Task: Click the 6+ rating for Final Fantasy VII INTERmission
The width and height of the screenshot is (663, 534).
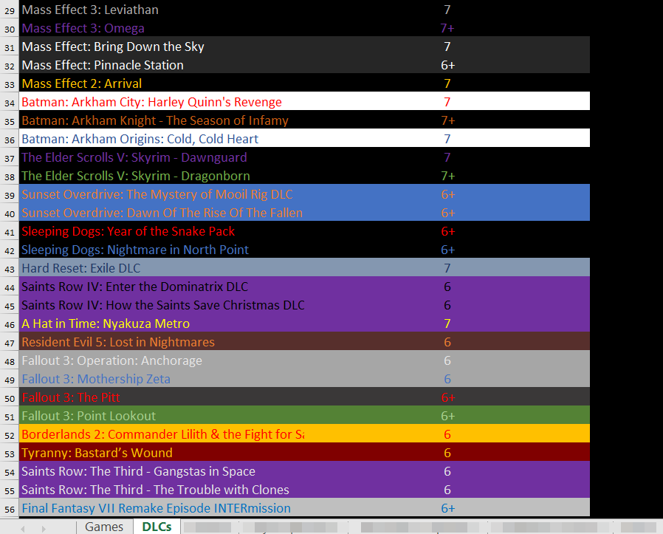Action: [x=447, y=508]
